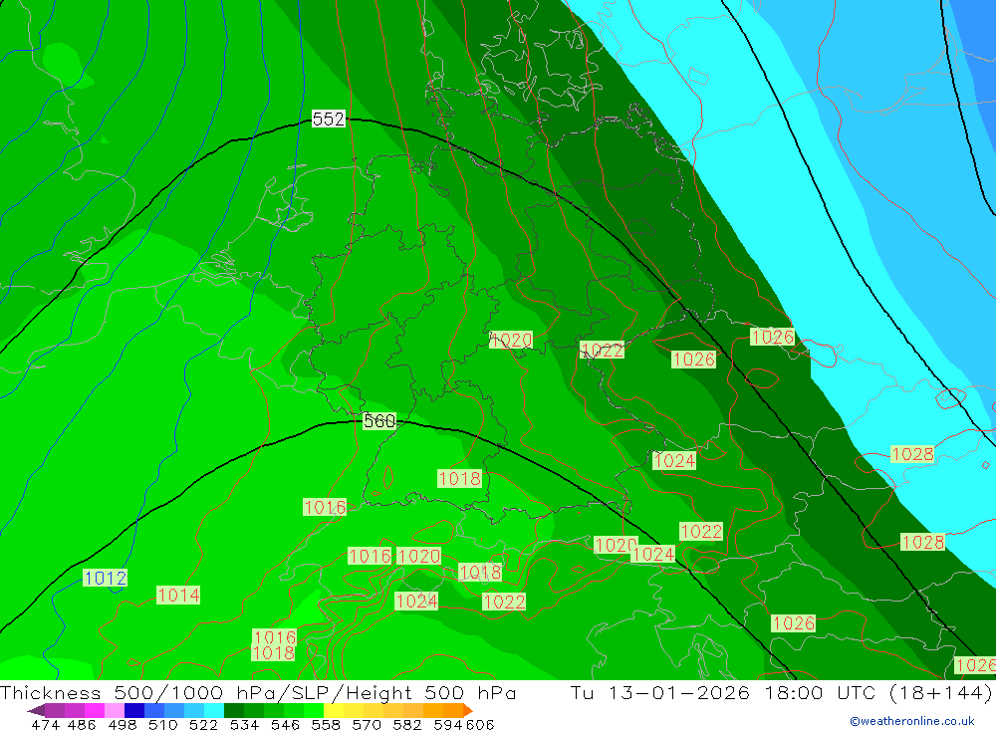Click legend value 486

pos(82,724)
